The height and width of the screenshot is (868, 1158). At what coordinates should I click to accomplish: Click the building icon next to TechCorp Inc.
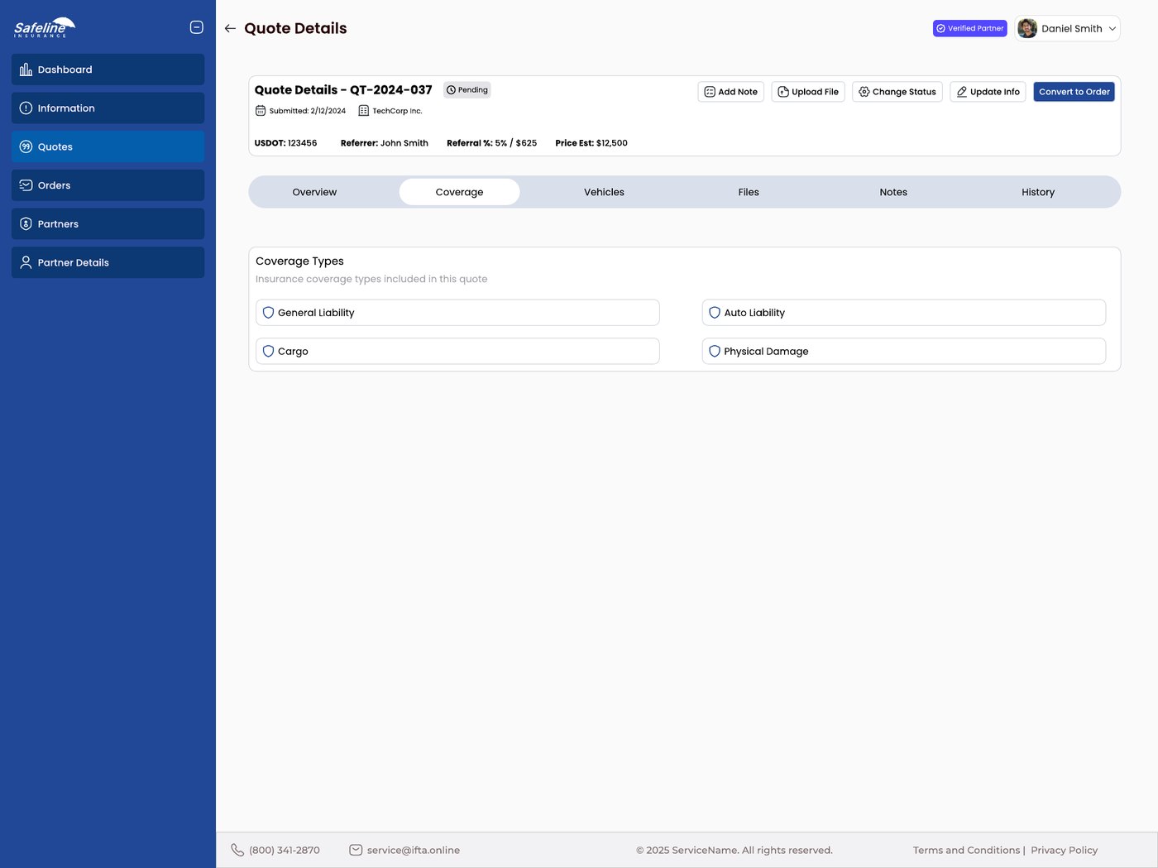click(x=363, y=111)
